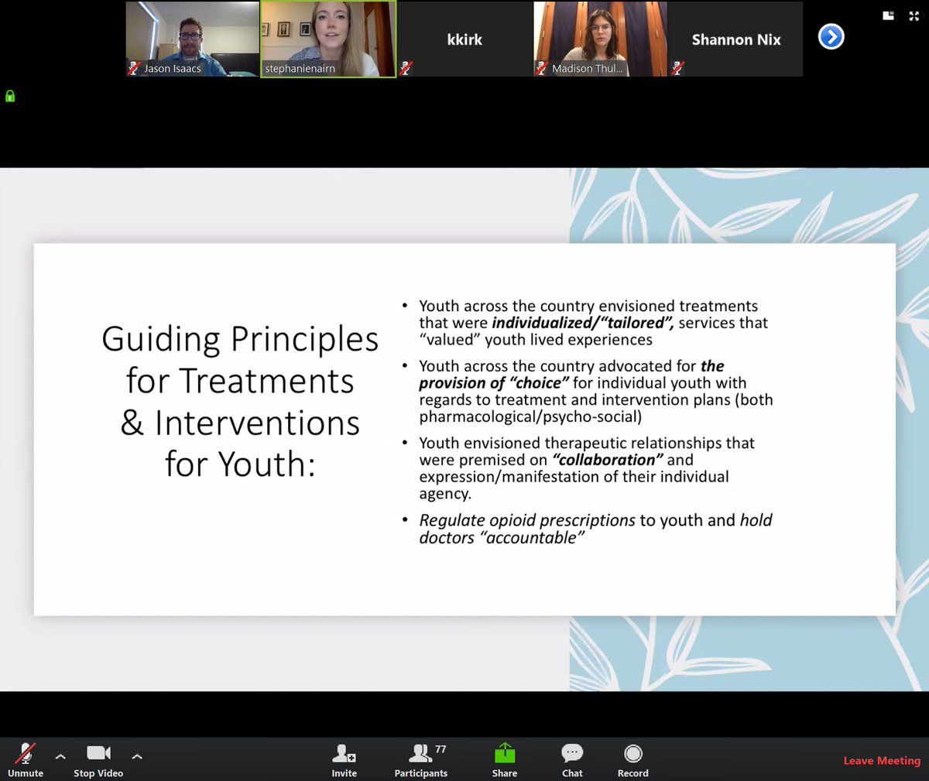The width and height of the screenshot is (929, 781).
Task: Open video options arrow beside Stop Video
Action: [137, 756]
